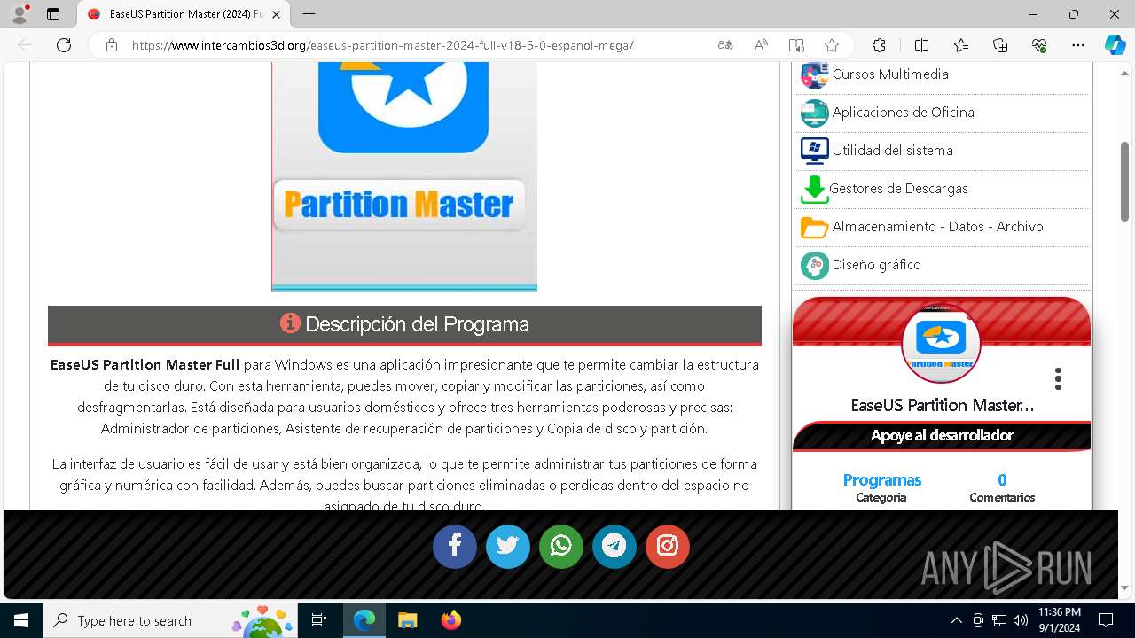View the 0 Comentarios count

click(x=1002, y=487)
